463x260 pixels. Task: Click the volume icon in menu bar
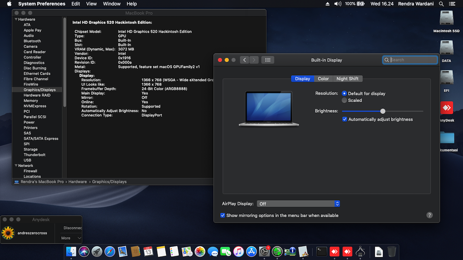338,4
